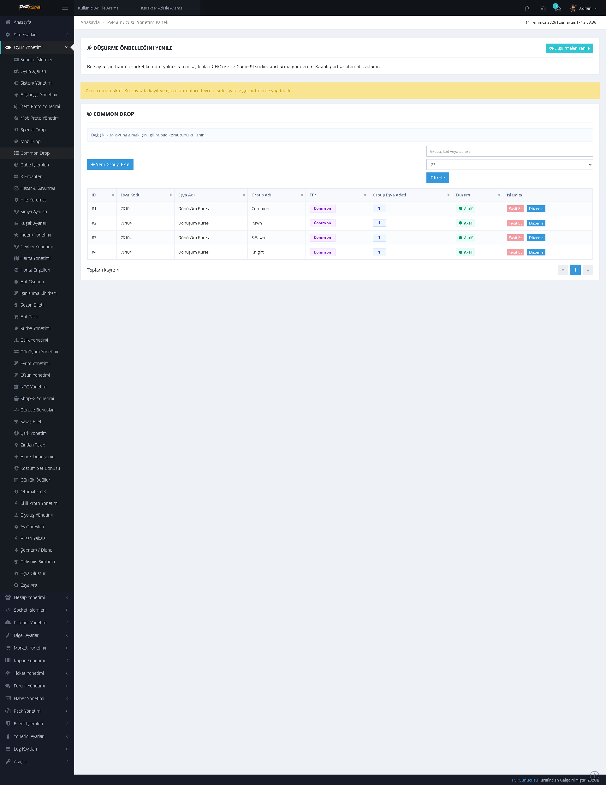This screenshot has width=606, height=785.
Task: Open the page size 25 dropdown
Action: click(509, 165)
